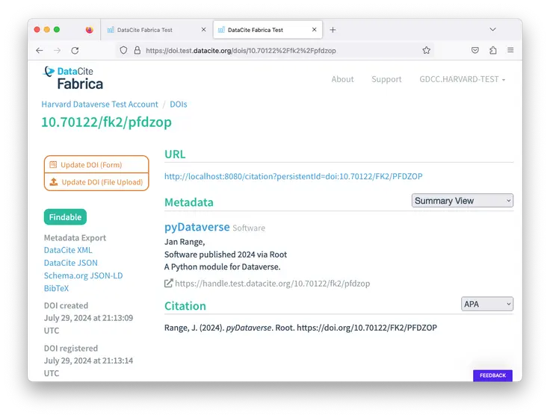Open the browser extensions icon
550x418 pixels.
(x=492, y=50)
